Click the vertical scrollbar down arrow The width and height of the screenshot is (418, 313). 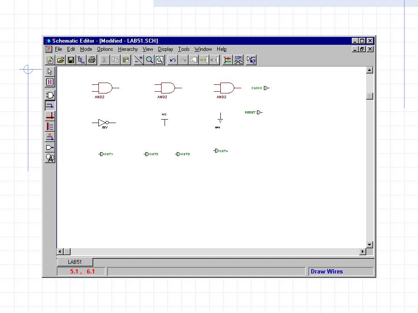point(370,245)
